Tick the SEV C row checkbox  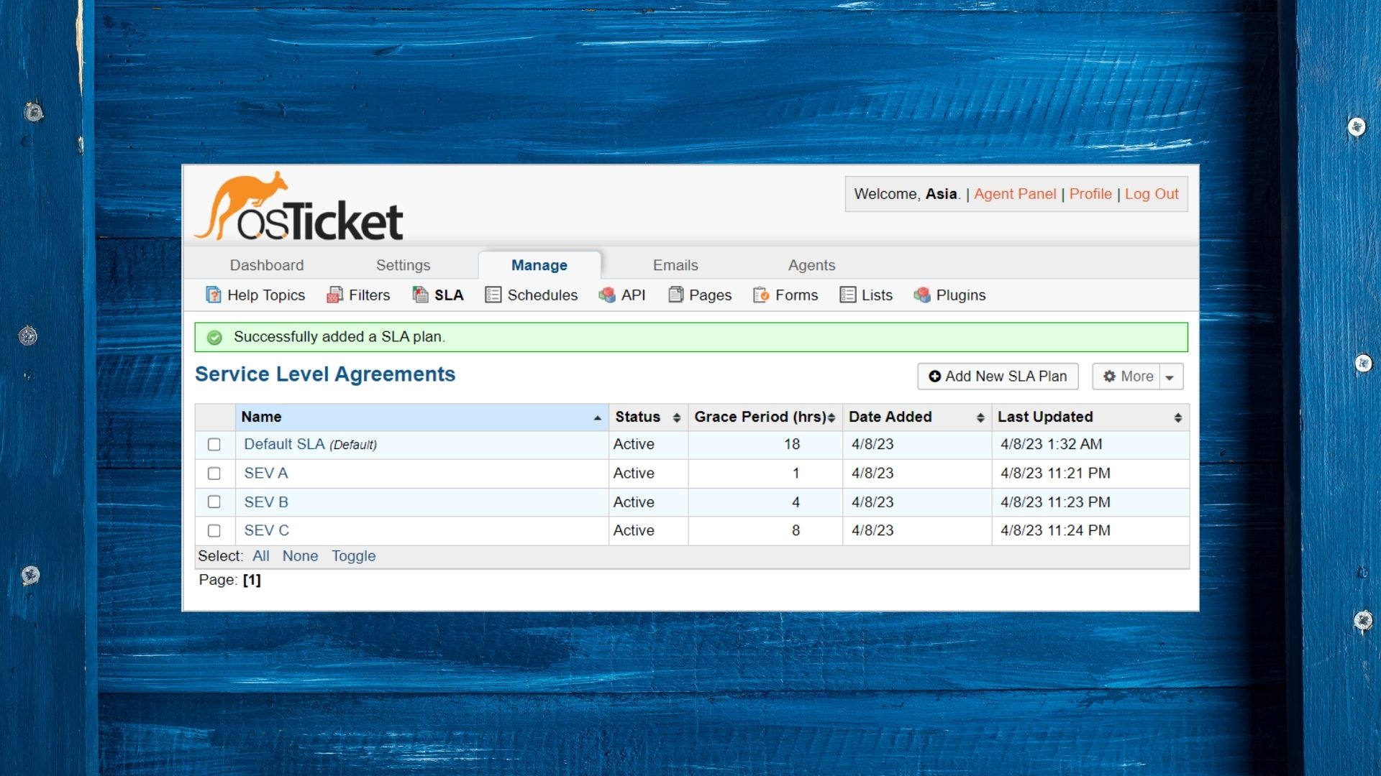pos(214,530)
